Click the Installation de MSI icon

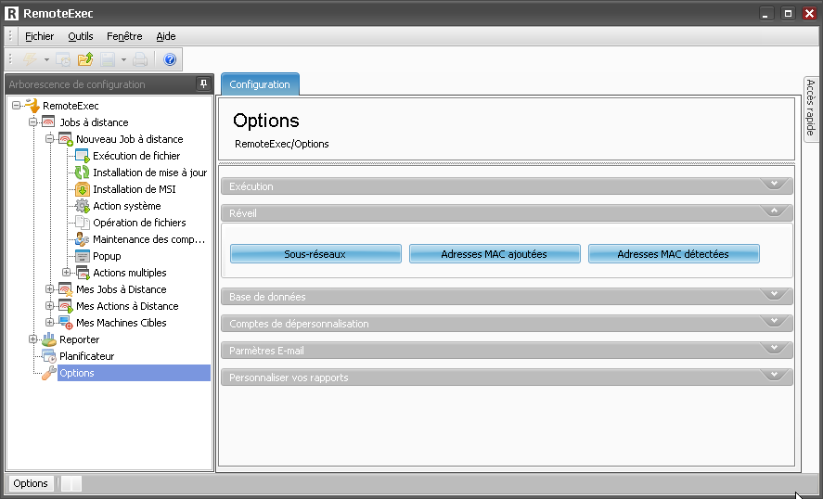83,189
